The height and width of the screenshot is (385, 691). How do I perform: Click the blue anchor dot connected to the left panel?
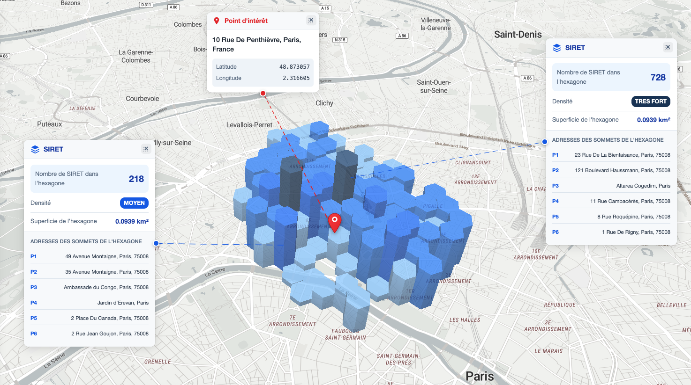click(x=156, y=243)
